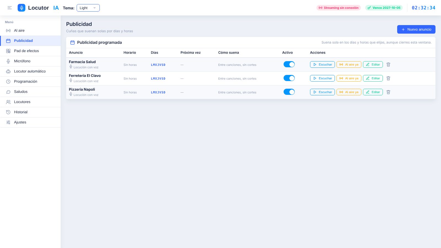Click the Streaming sin conexión status badge
441x248 pixels.
(338, 8)
